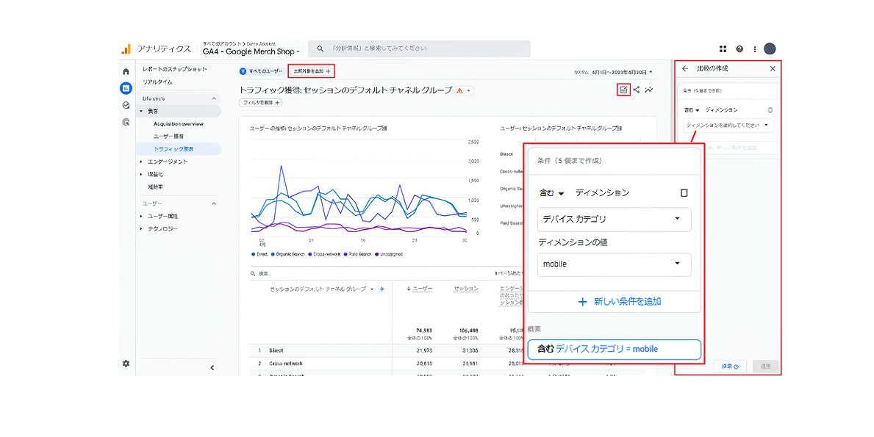The image size is (874, 437).
Task: Open the Explore icon in left rail
Action: click(x=126, y=105)
